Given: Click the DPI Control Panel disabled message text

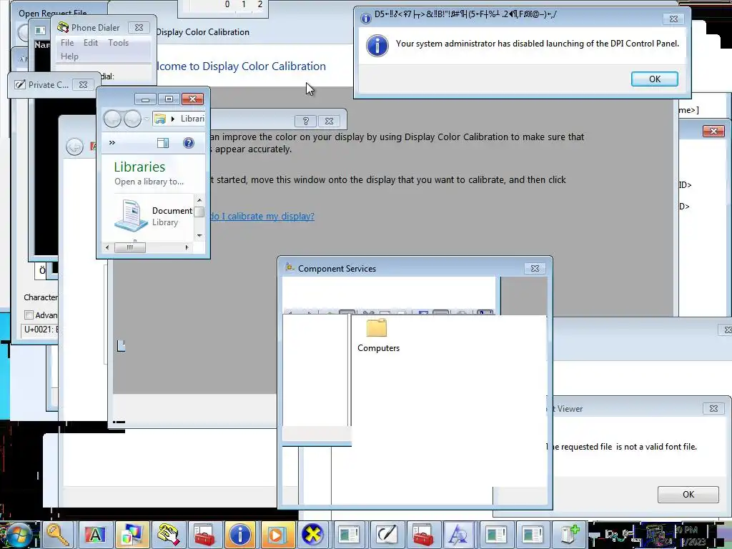Looking at the screenshot, I should 538,44.
